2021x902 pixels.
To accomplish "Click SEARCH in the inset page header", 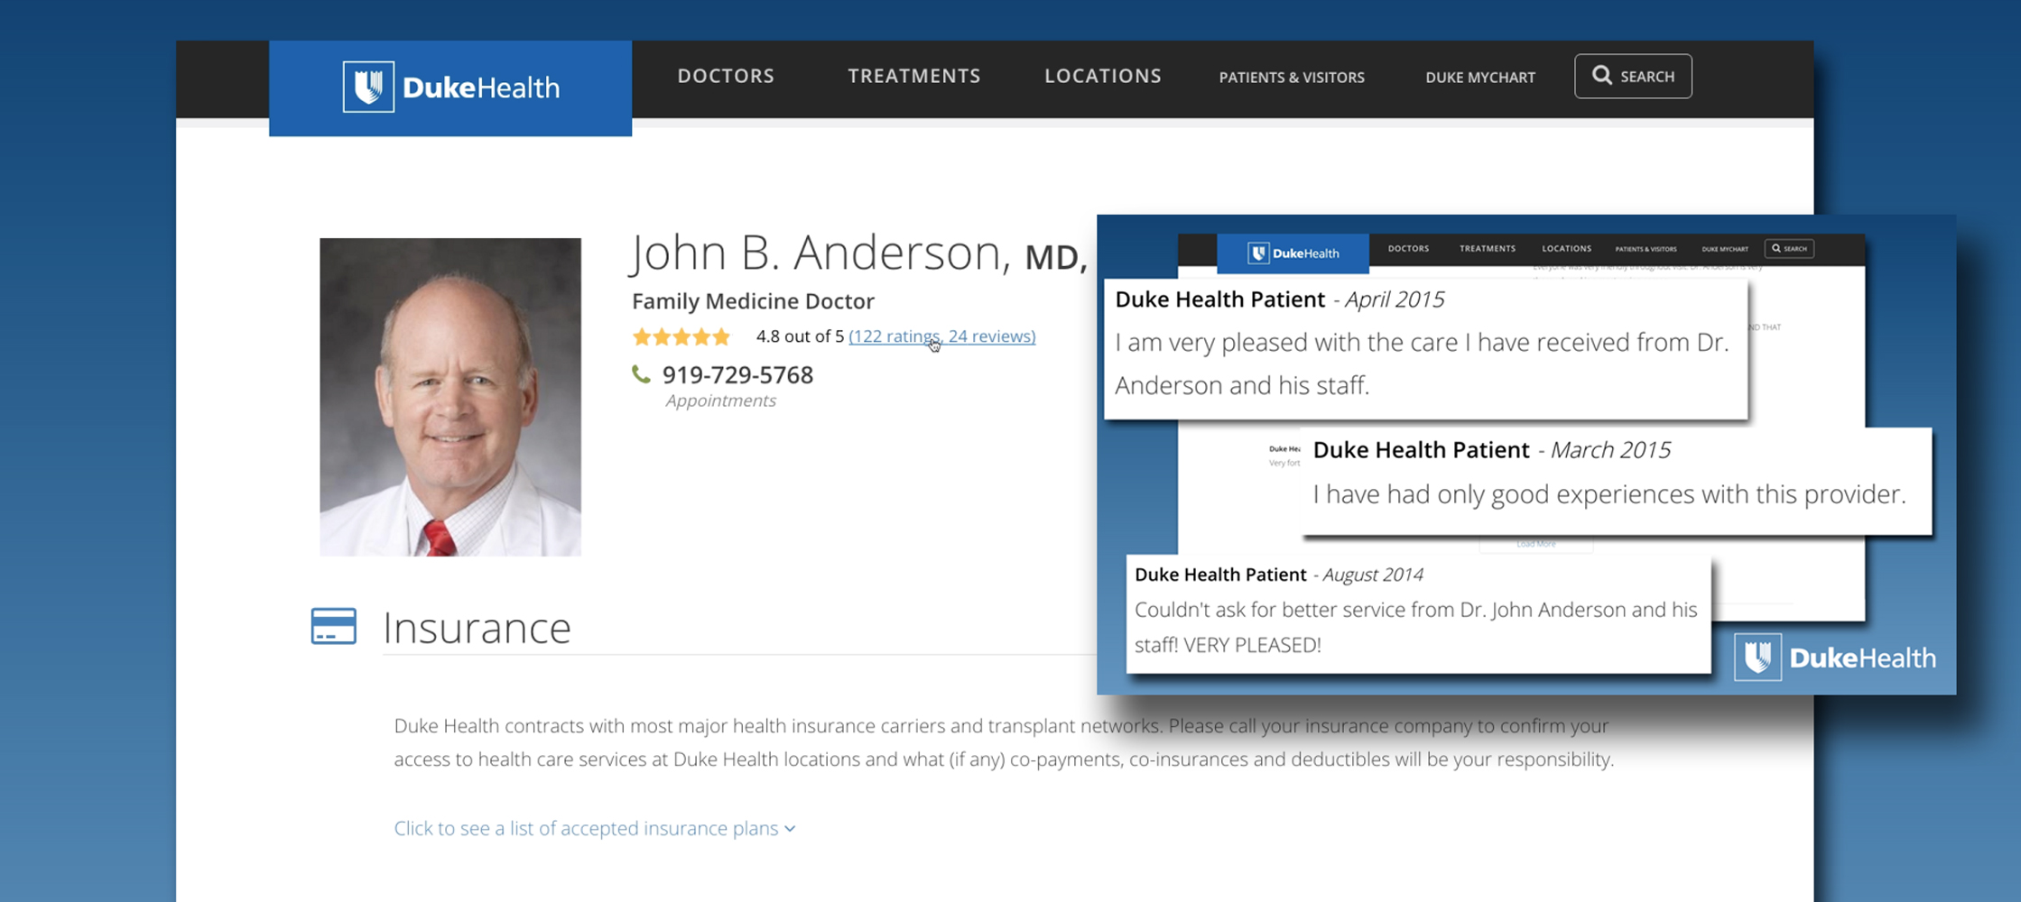I will [1789, 249].
